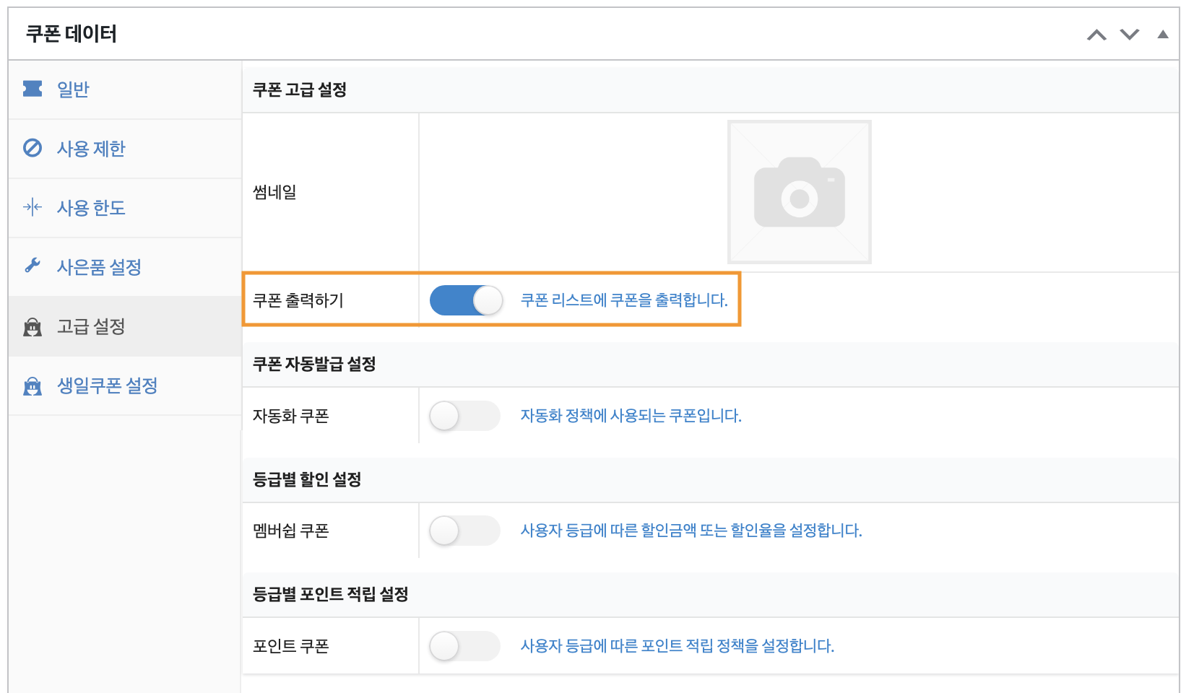Click the camera placeholder thumbnail image
The image size is (1186, 693).
tap(799, 192)
